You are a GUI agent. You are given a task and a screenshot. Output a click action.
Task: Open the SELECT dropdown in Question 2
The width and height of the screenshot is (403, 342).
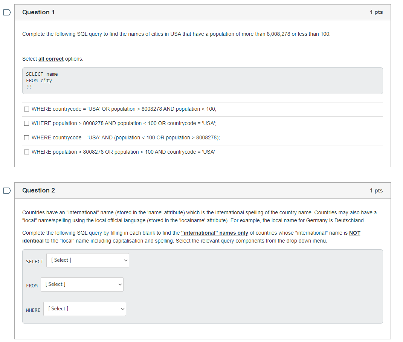coord(87,260)
